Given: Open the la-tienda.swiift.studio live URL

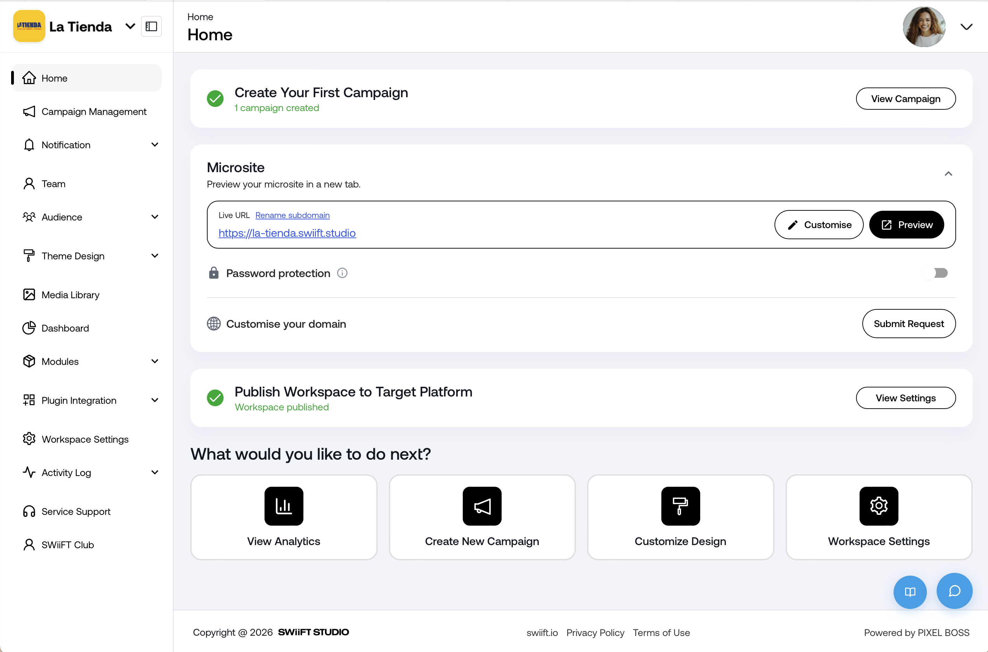Looking at the screenshot, I should [x=287, y=233].
